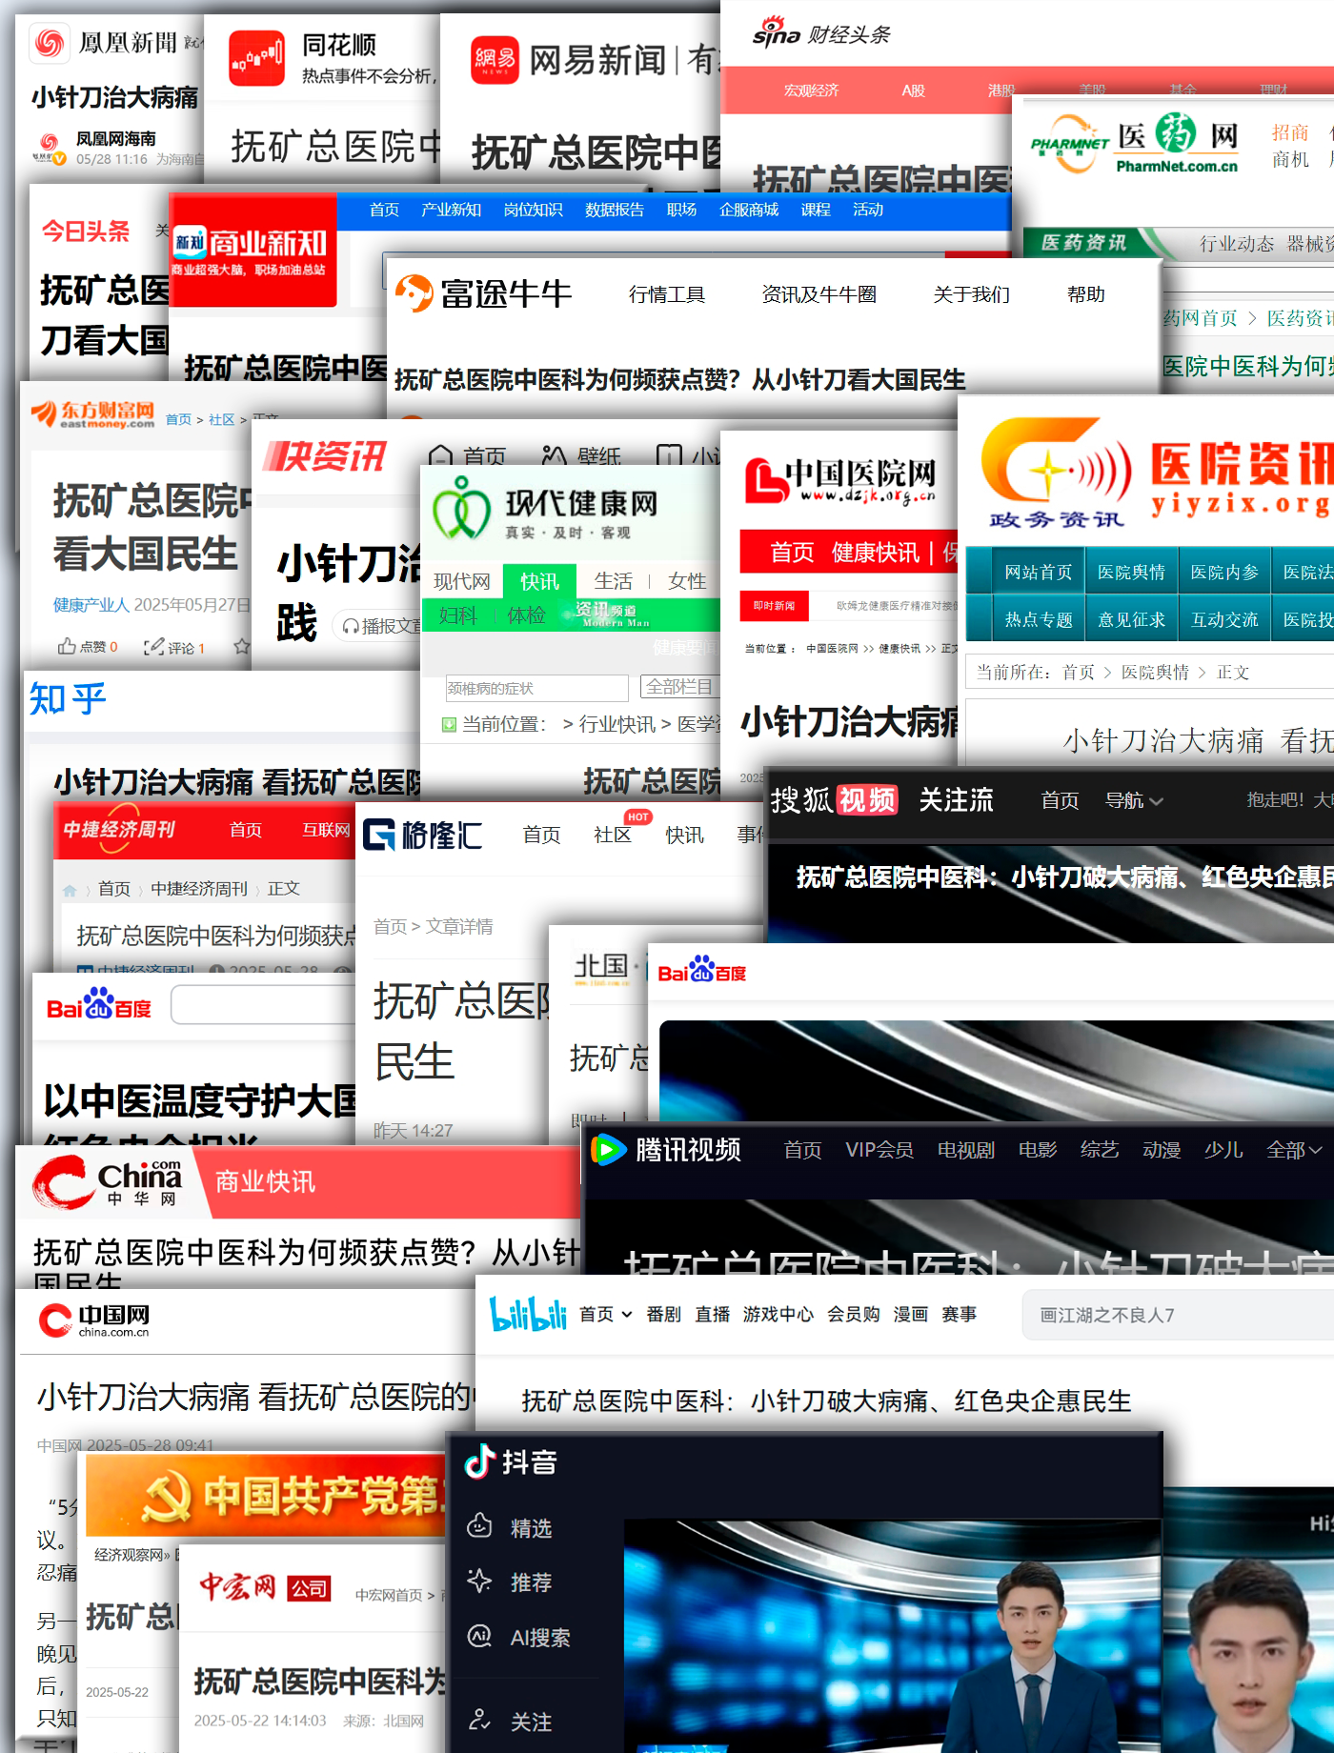Open 热点专题 tab on 医院资讯
Image resolution: width=1334 pixels, height=1753 pixels.
click(1039, 619)
